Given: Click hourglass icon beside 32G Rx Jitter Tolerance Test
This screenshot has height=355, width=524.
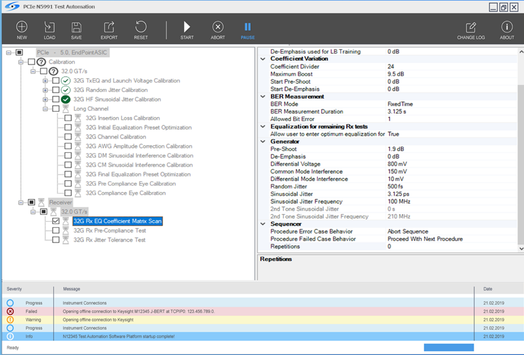Looking at the screenshot, I should pos(66,239).
